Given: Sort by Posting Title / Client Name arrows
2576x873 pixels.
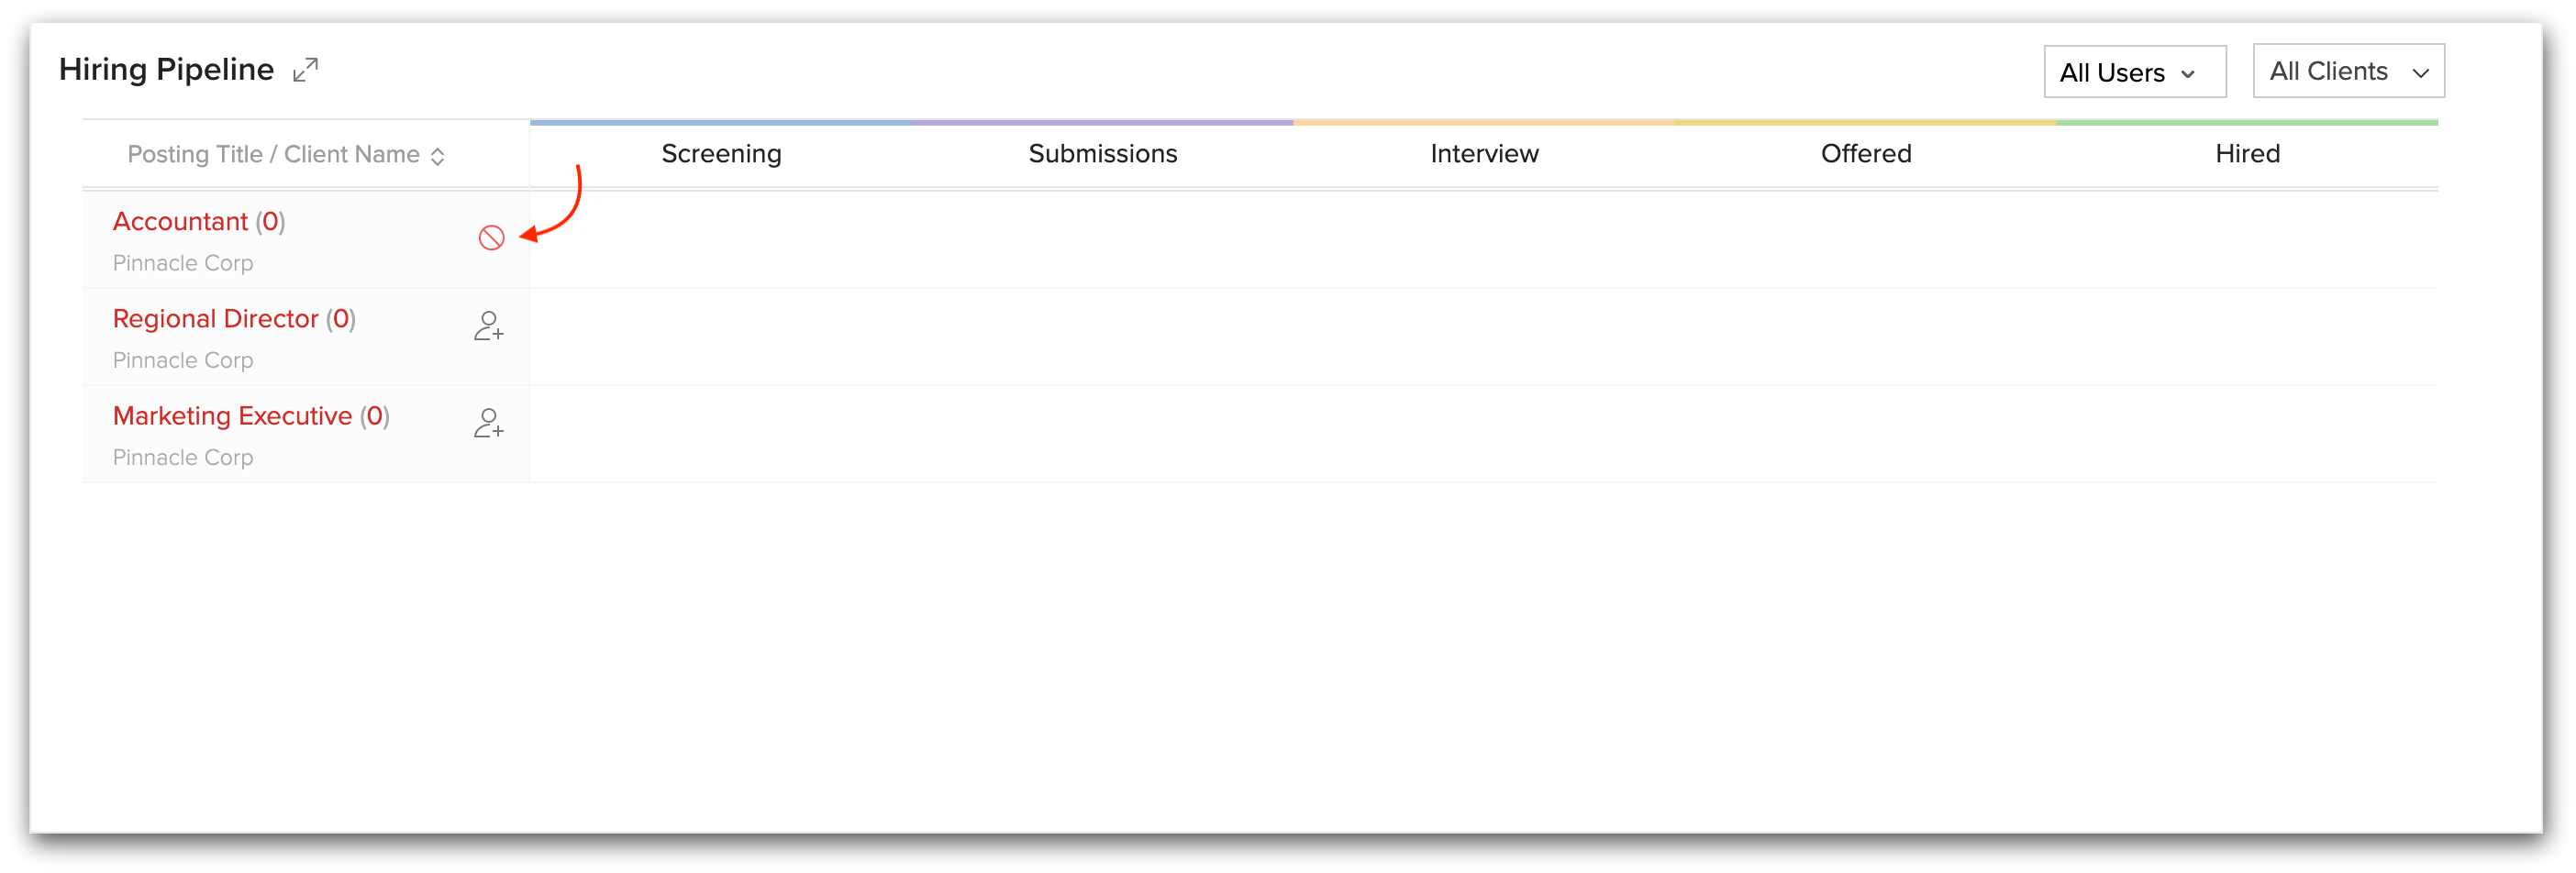Looking at the screenshot, I should [x=437, y=156].
